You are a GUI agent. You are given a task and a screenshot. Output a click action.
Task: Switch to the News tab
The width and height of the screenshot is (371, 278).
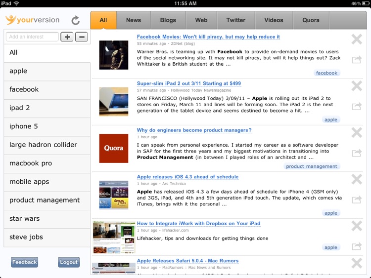click(134, 20)
